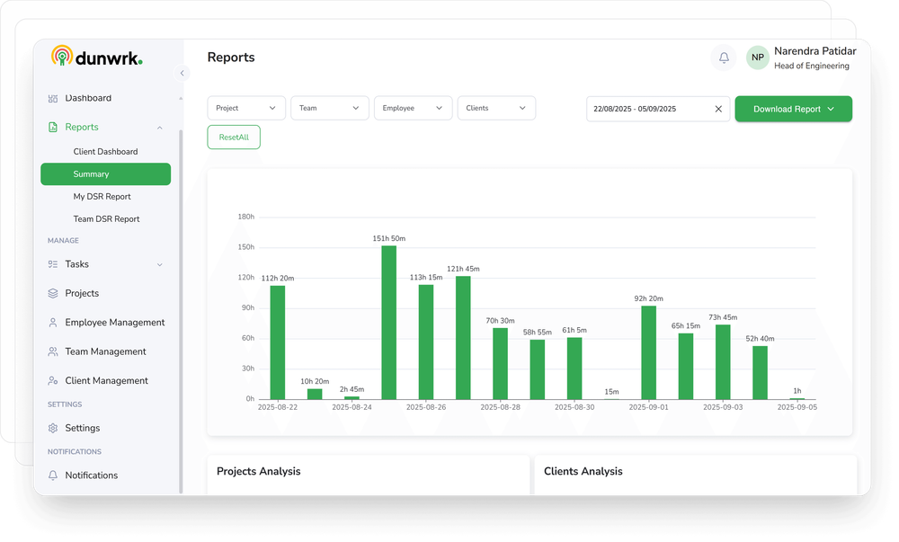899x542 pixels.
Task: Click the NP user avatar
Action: (x=757, y=58)
